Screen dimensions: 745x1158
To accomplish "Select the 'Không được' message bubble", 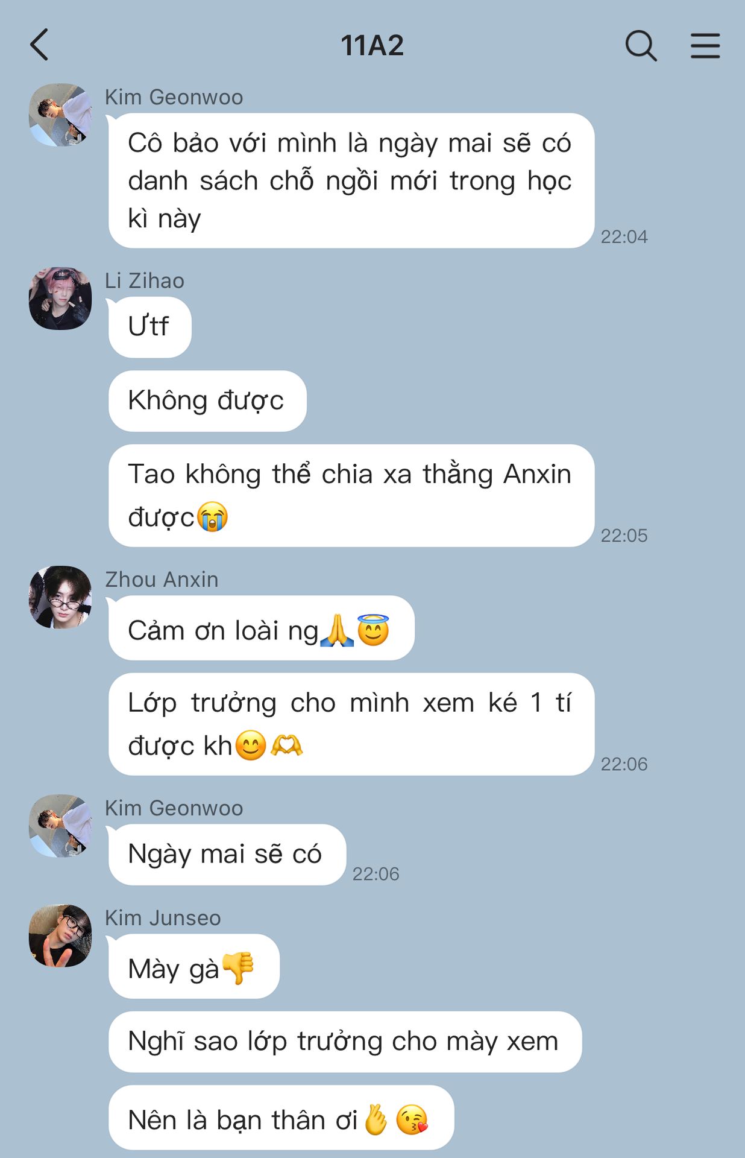I will [x=207, y=401].
